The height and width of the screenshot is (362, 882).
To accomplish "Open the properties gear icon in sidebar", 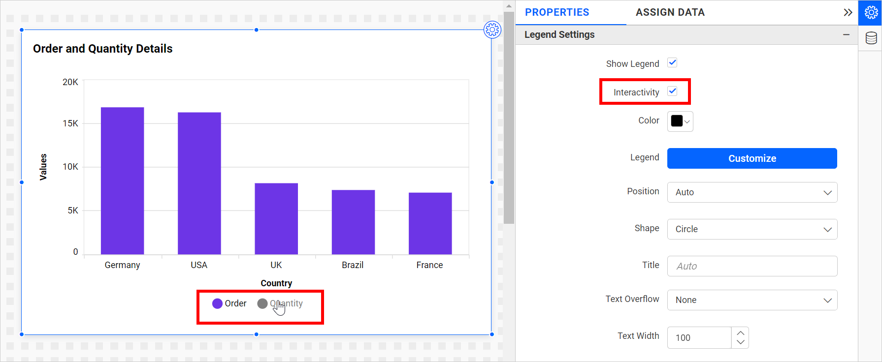I will tap(871, 13).
